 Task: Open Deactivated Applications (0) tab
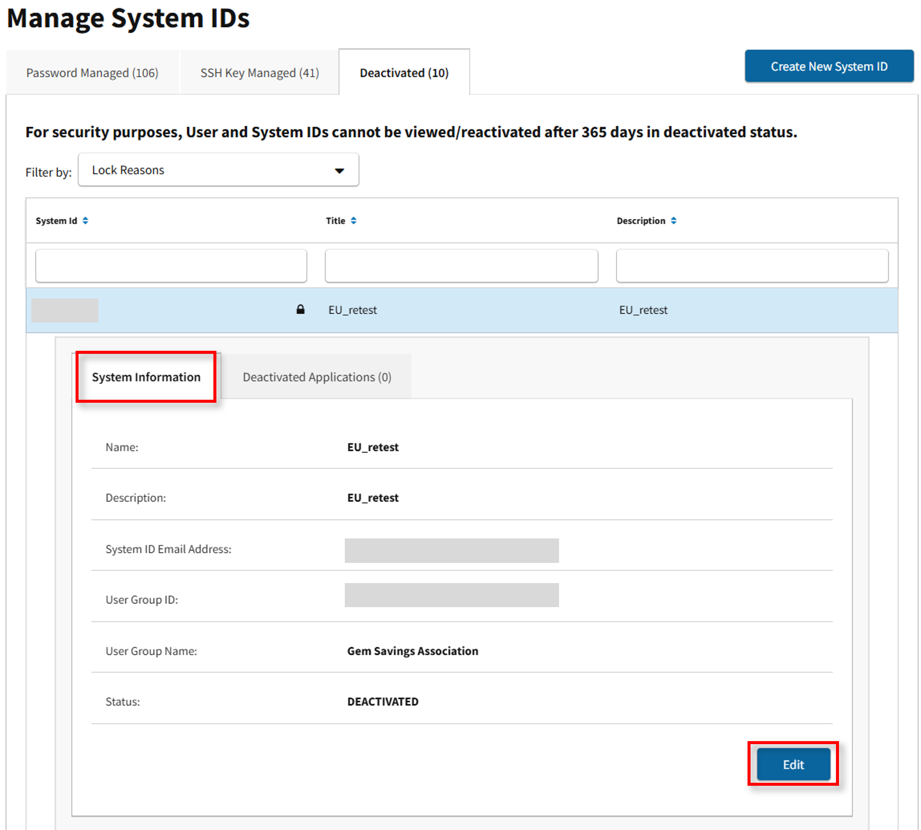point(317,377)
